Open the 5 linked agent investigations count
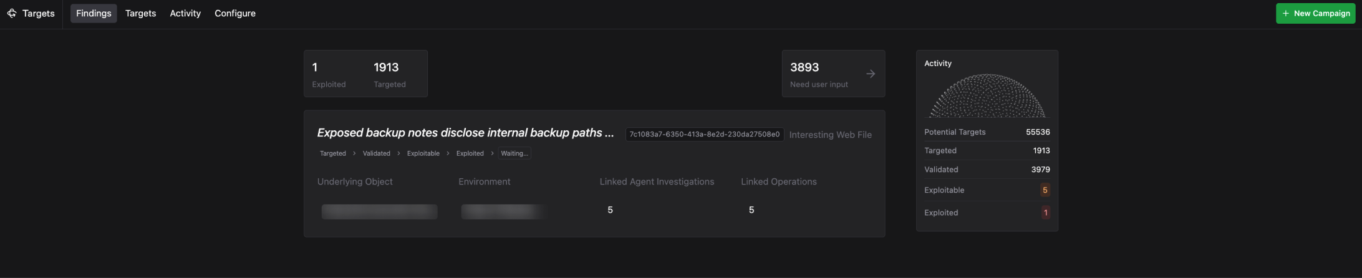This screenshot has width=1362, height=278. pos(610,210)
